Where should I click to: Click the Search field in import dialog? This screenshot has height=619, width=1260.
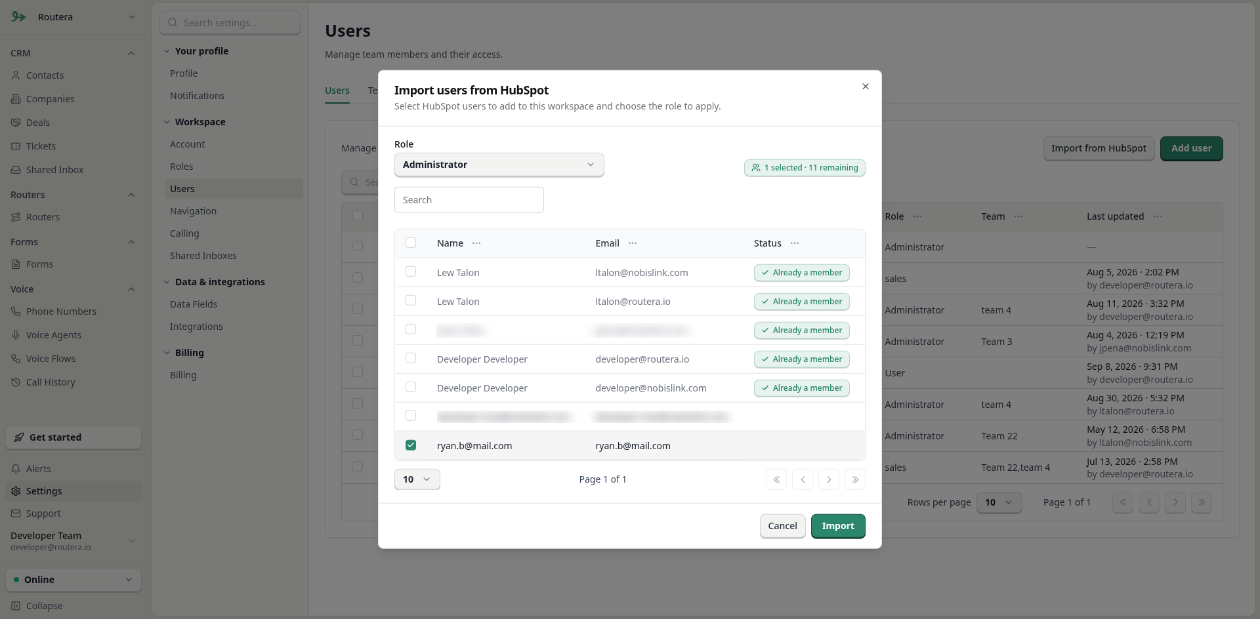(x=469, y=200)
